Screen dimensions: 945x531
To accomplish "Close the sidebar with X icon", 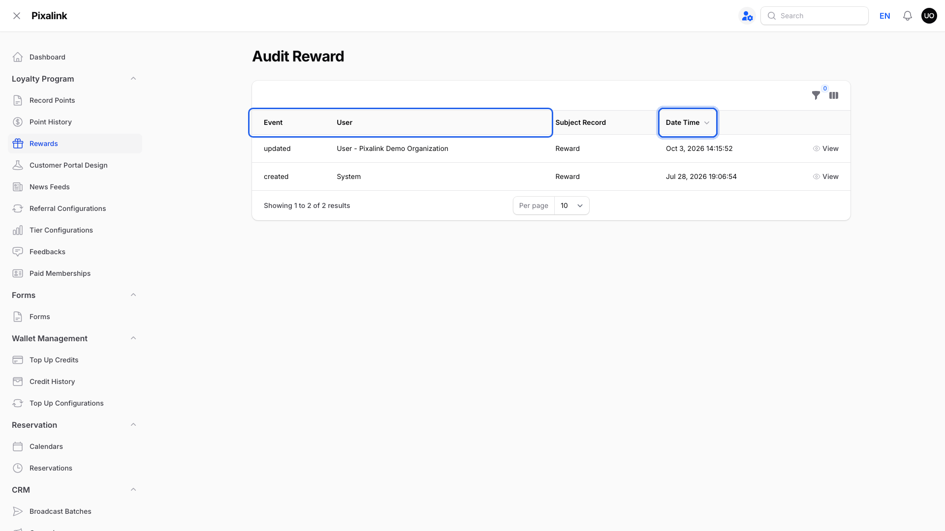I will click(x=17, y=16).
